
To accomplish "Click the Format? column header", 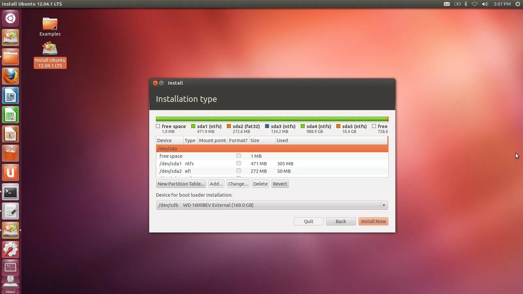I will [x=239, y=140].
